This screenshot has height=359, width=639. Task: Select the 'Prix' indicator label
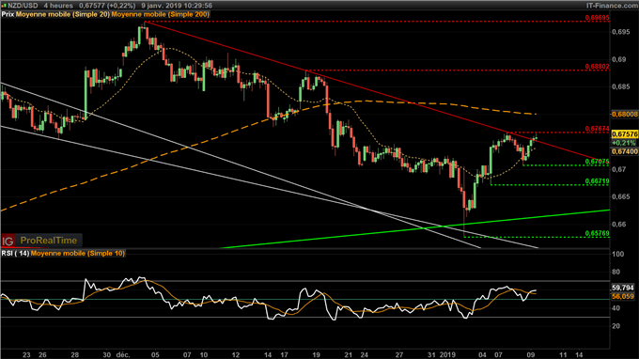point(8,14)
